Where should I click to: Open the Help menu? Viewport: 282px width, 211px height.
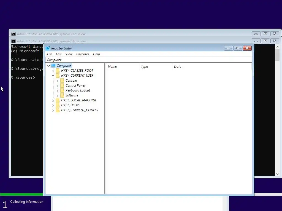click(x=96, y=54)
